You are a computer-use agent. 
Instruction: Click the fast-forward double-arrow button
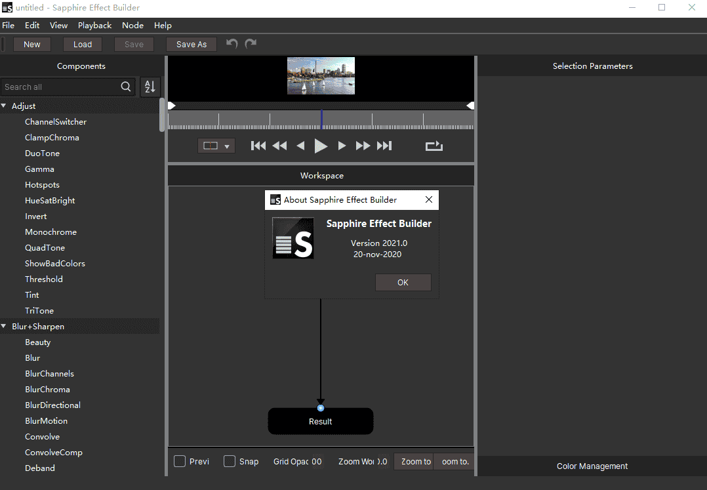click(x=363, y=146)
